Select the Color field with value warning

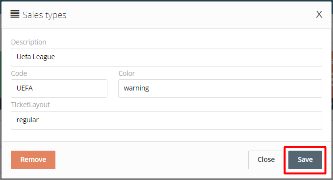click(x=220, y=89)
